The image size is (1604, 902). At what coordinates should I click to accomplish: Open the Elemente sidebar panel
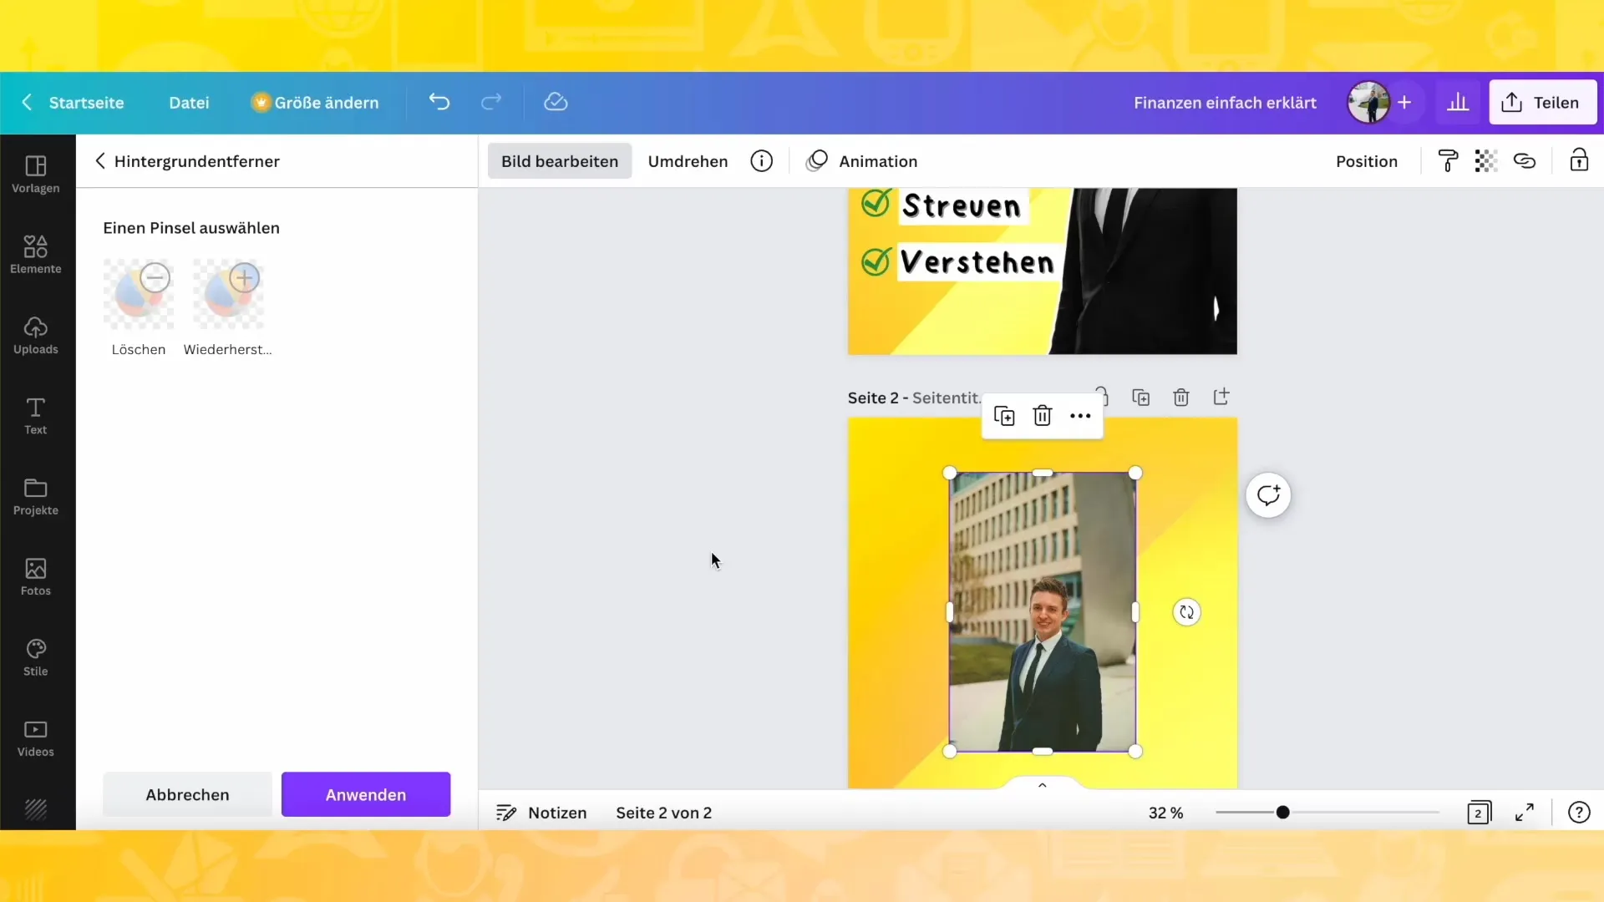[x=36, y=255]
